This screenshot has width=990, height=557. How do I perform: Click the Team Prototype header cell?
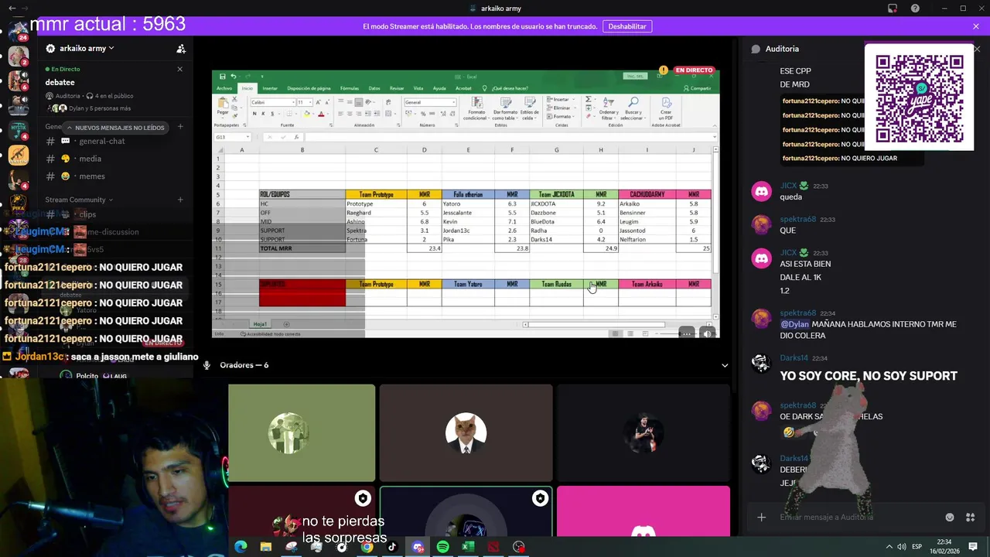[x=376, y=194]
